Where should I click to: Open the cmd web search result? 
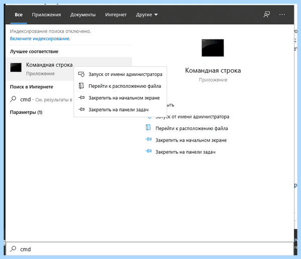[x=40, y=99]
